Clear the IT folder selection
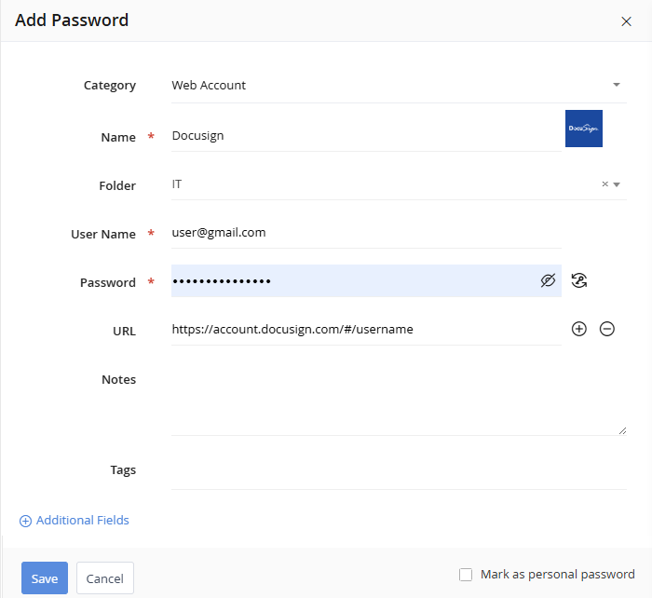652x598 pixels. coord(604,184)
